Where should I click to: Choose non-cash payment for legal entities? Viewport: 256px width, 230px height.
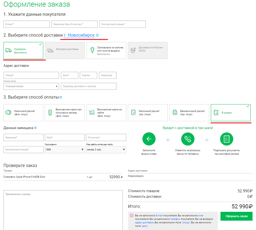(x=189, y=113)
